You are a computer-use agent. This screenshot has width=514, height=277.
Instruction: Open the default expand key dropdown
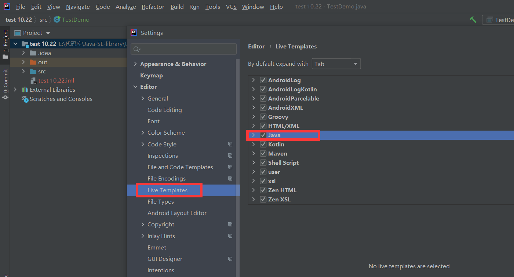(x=336, y=64)
